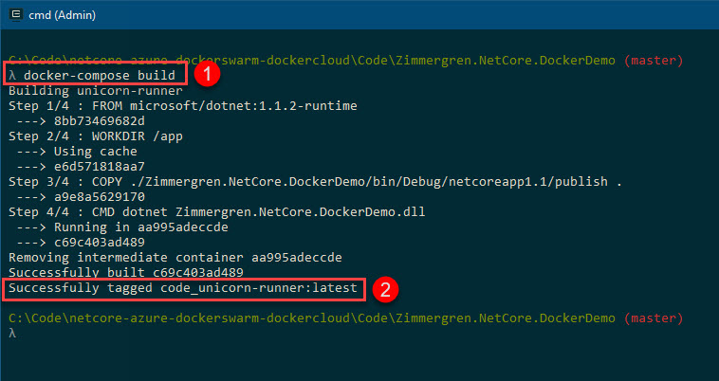Click the "Running in aa995adeccde" line
This screenshot has height=381, width=719.
(x=140, y=227)
